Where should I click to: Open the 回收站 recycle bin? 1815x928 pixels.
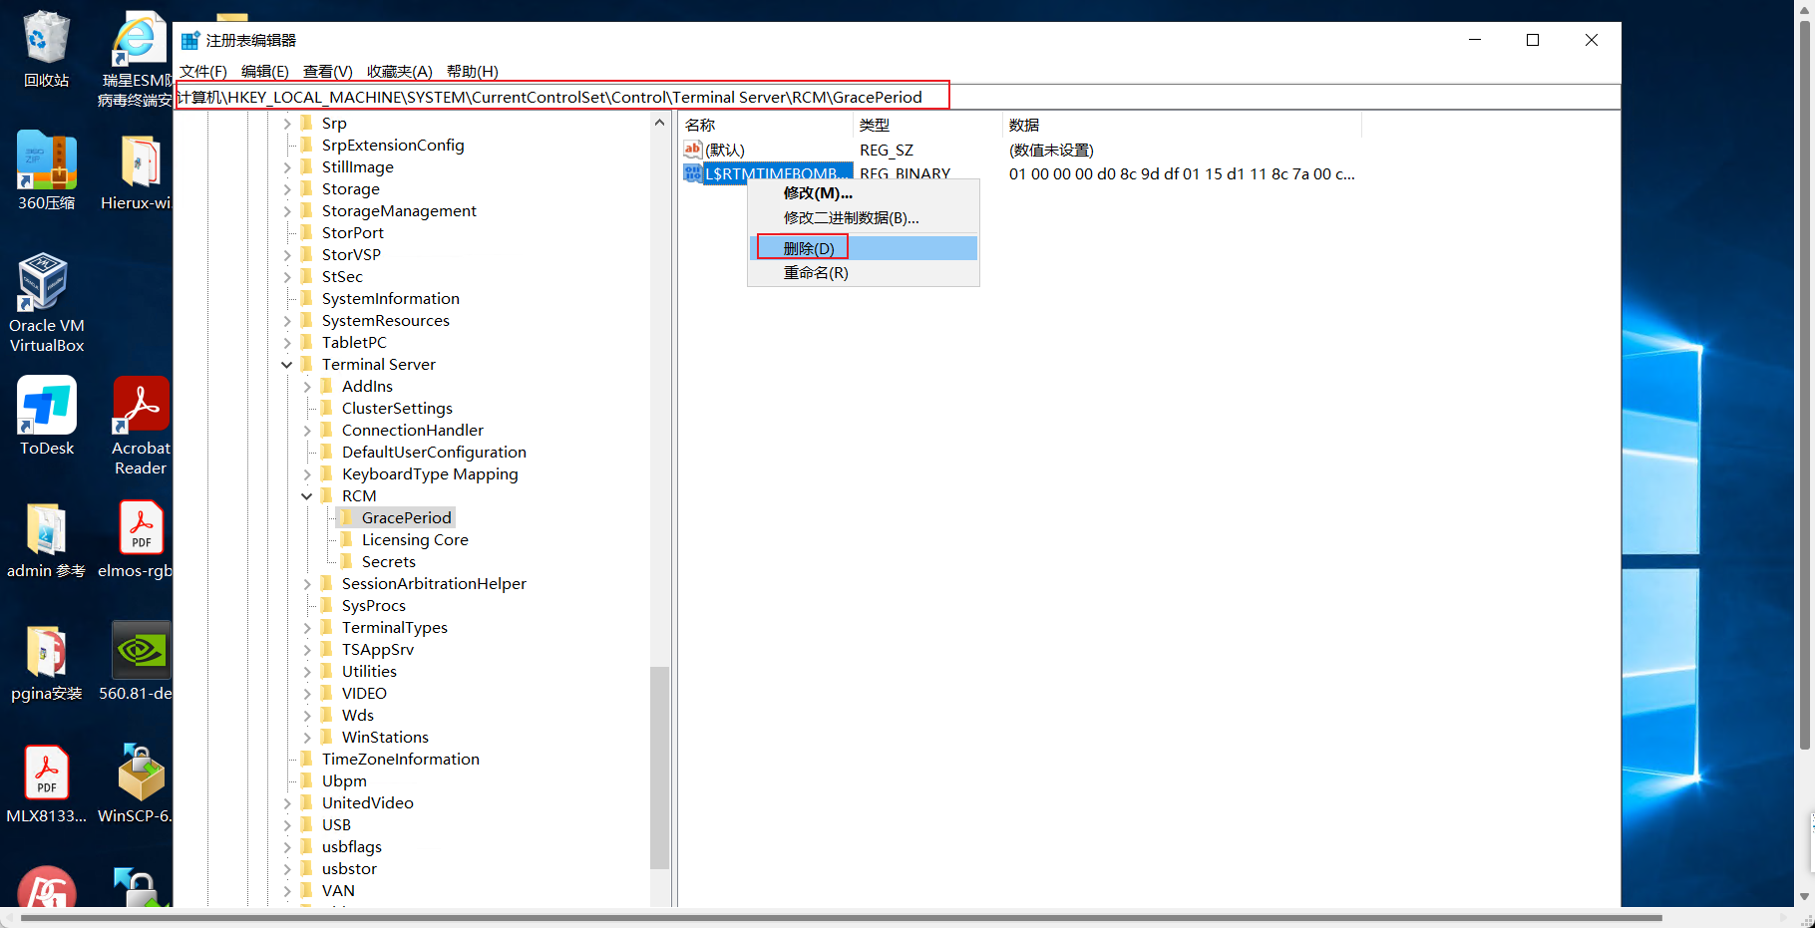point(46,38)
